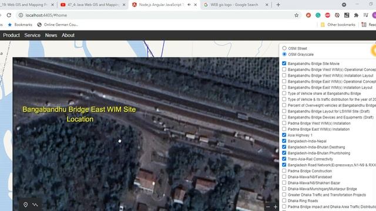
Task: Click the location pin marker icon
Action: (x=25, y=205)
